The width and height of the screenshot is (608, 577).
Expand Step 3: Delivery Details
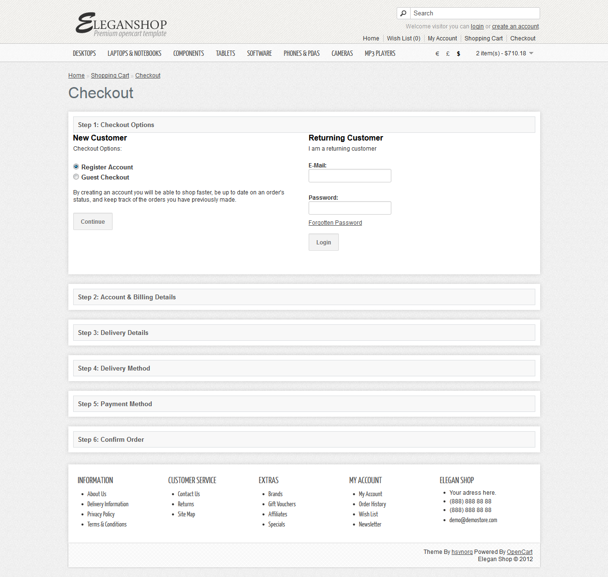pyautogui.click(x=304, y=333)
